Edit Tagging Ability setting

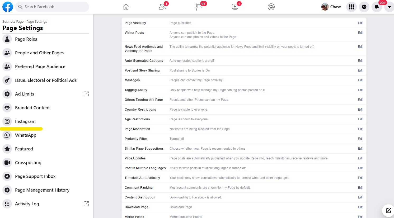[361, 90]
